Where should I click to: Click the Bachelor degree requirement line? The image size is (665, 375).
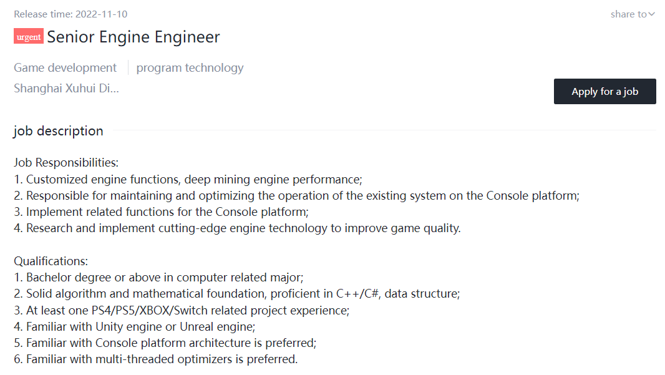(158, 278)
